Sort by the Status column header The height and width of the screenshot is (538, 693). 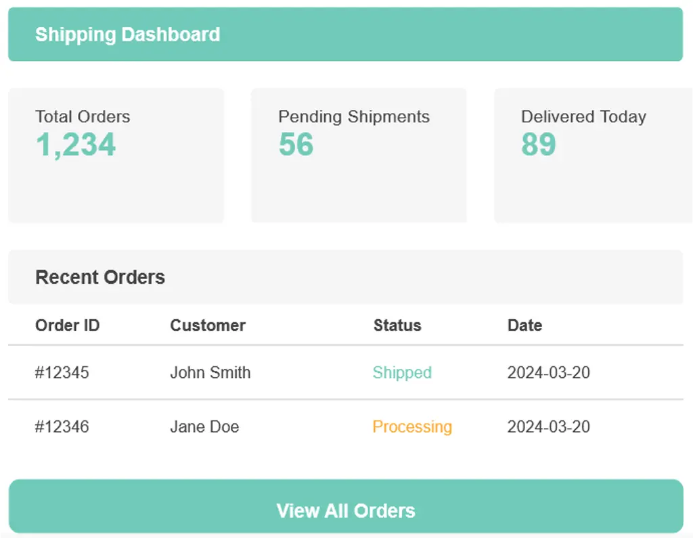397,325
